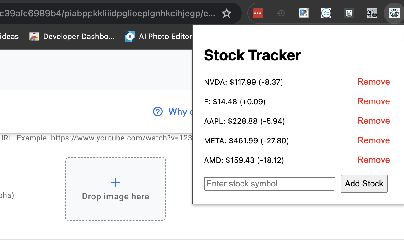Viewport: 404px width, 252px height.
Task: Open the LastPass extension icon
Action: pos(258,13)
